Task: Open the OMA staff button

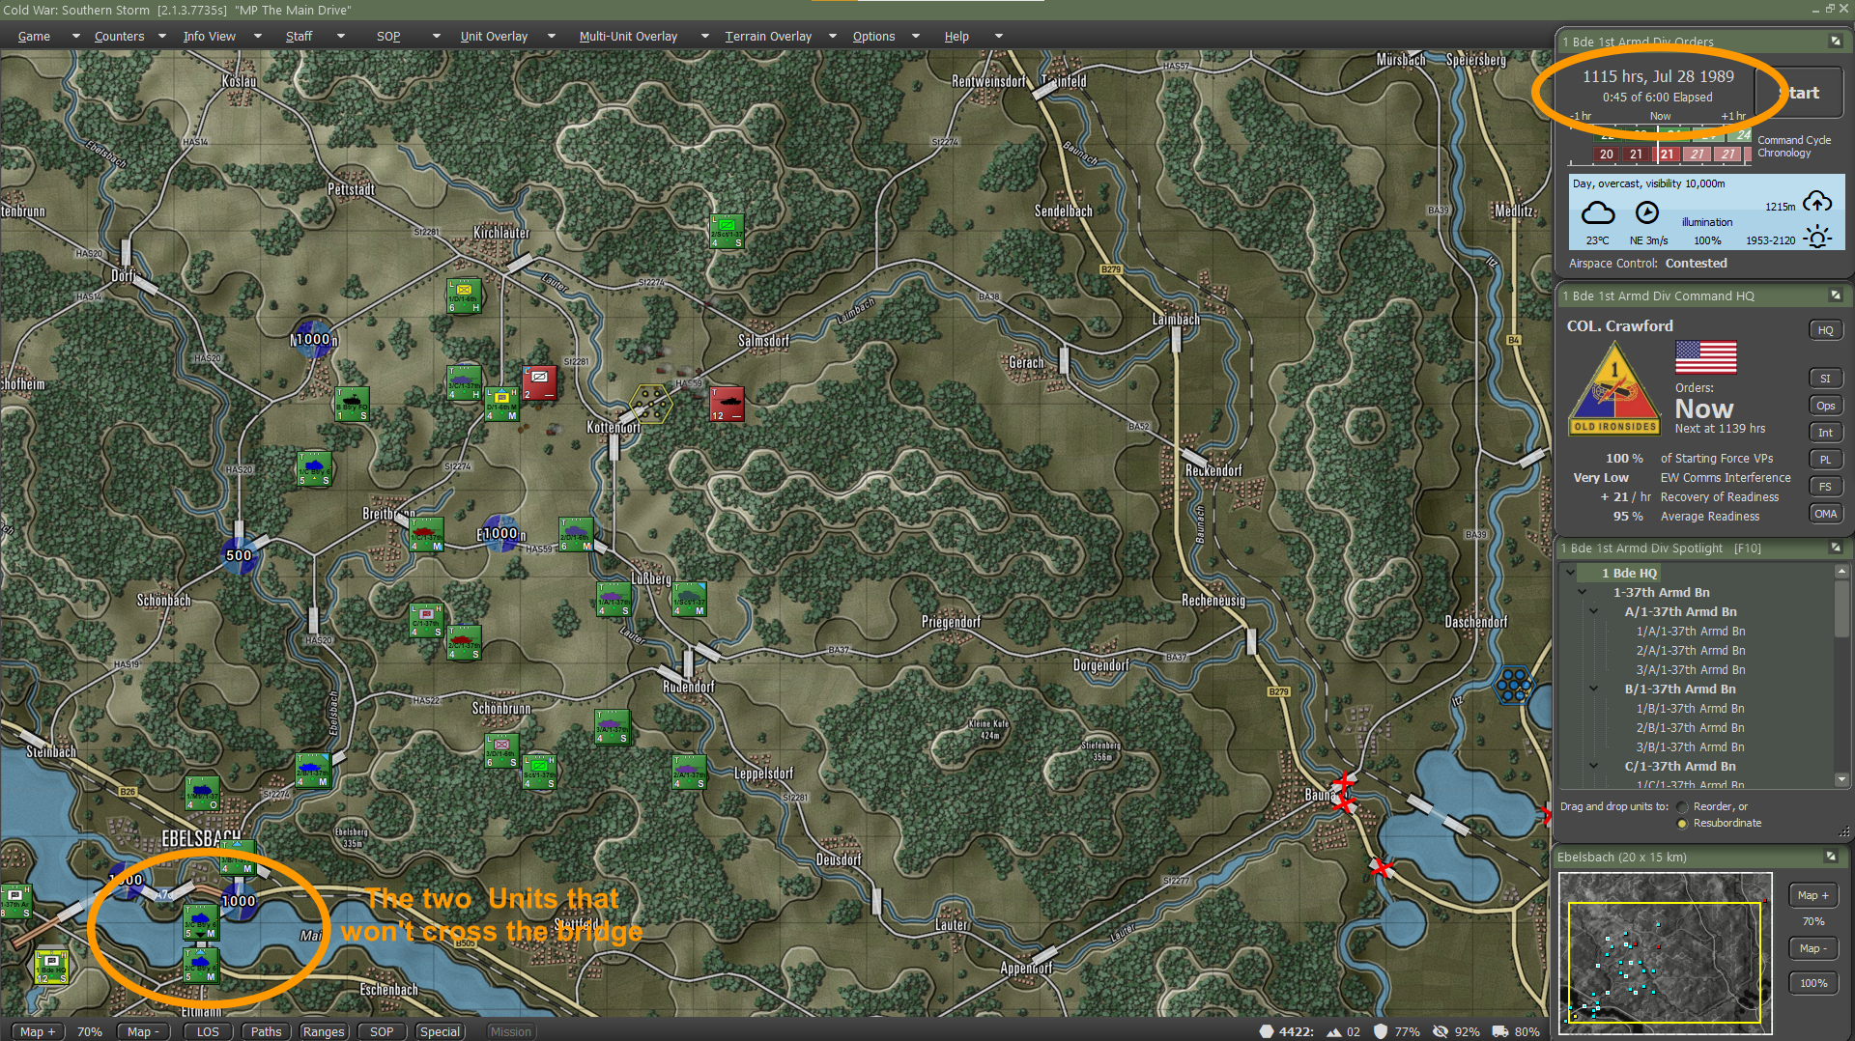Action: click(1825, 514)
